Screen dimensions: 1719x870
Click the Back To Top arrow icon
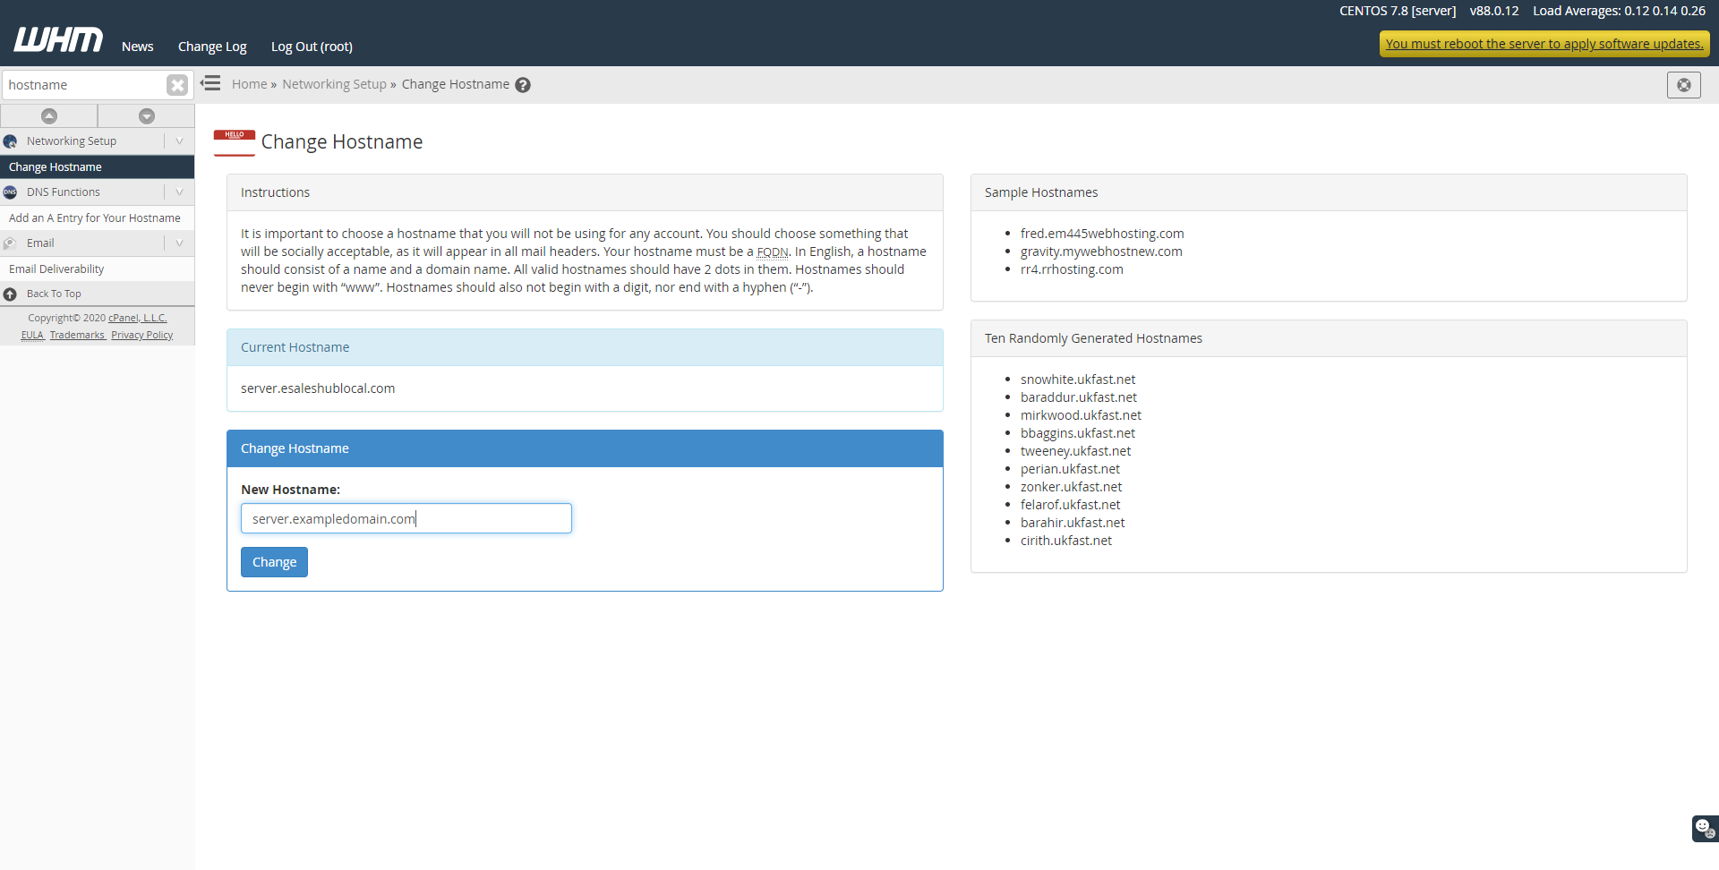click(11, 294)
